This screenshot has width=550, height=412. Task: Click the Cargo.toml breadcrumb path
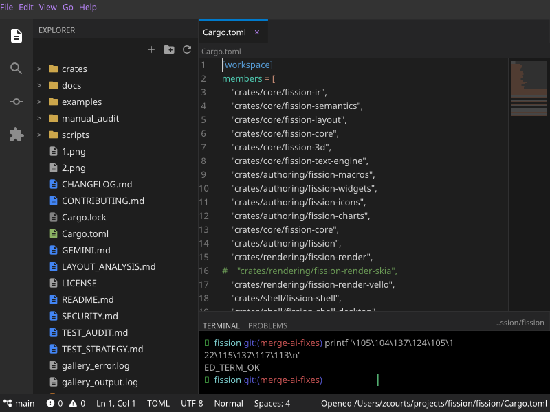[221, 51]
